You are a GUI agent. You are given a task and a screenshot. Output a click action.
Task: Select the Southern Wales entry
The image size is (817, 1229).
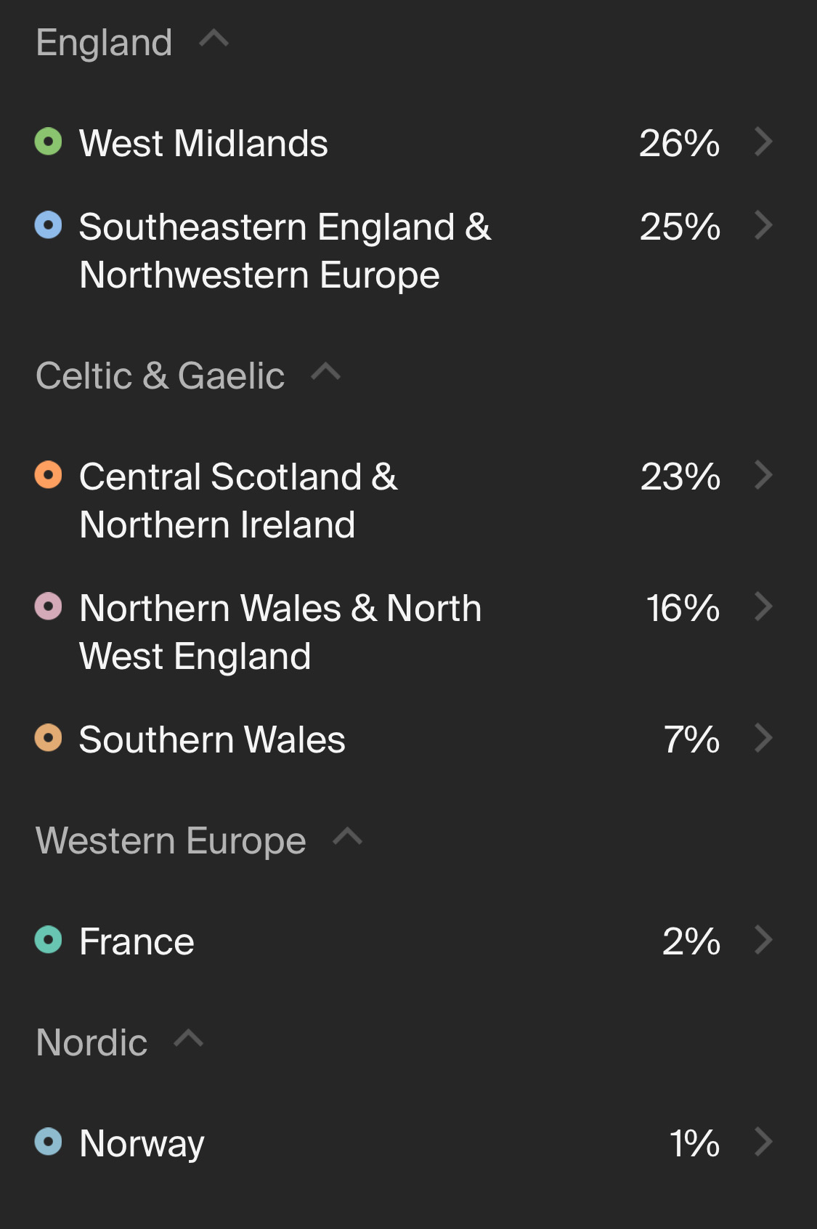point(212,739)
